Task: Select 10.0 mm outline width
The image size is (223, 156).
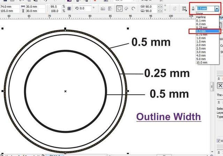Action: coord(207,62)
